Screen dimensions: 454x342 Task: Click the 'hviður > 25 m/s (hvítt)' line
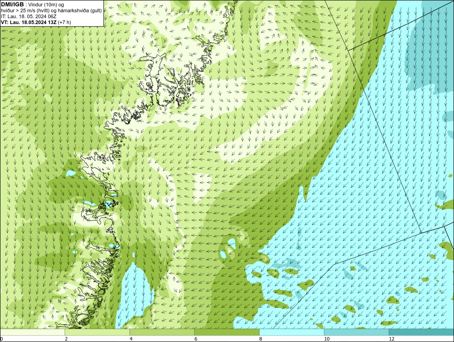(51, 10)
